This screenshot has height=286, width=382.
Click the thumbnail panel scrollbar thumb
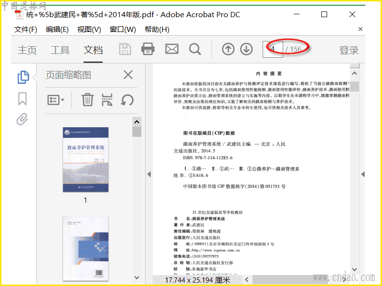(x=137, y=132)
